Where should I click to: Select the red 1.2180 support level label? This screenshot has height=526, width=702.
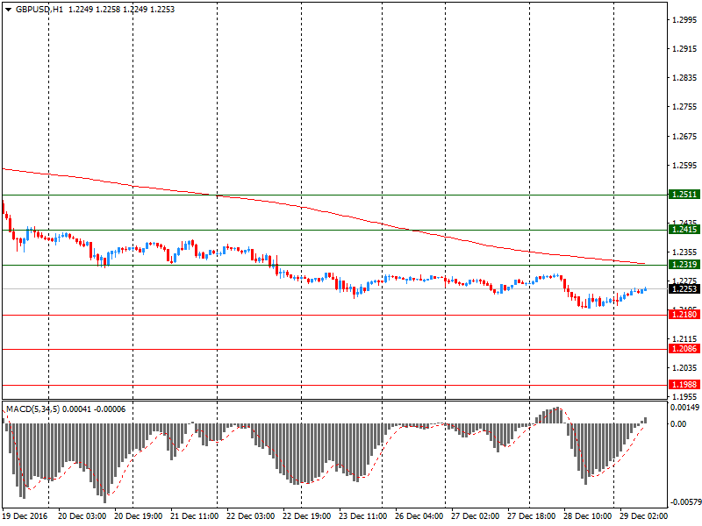click(684, 315)
